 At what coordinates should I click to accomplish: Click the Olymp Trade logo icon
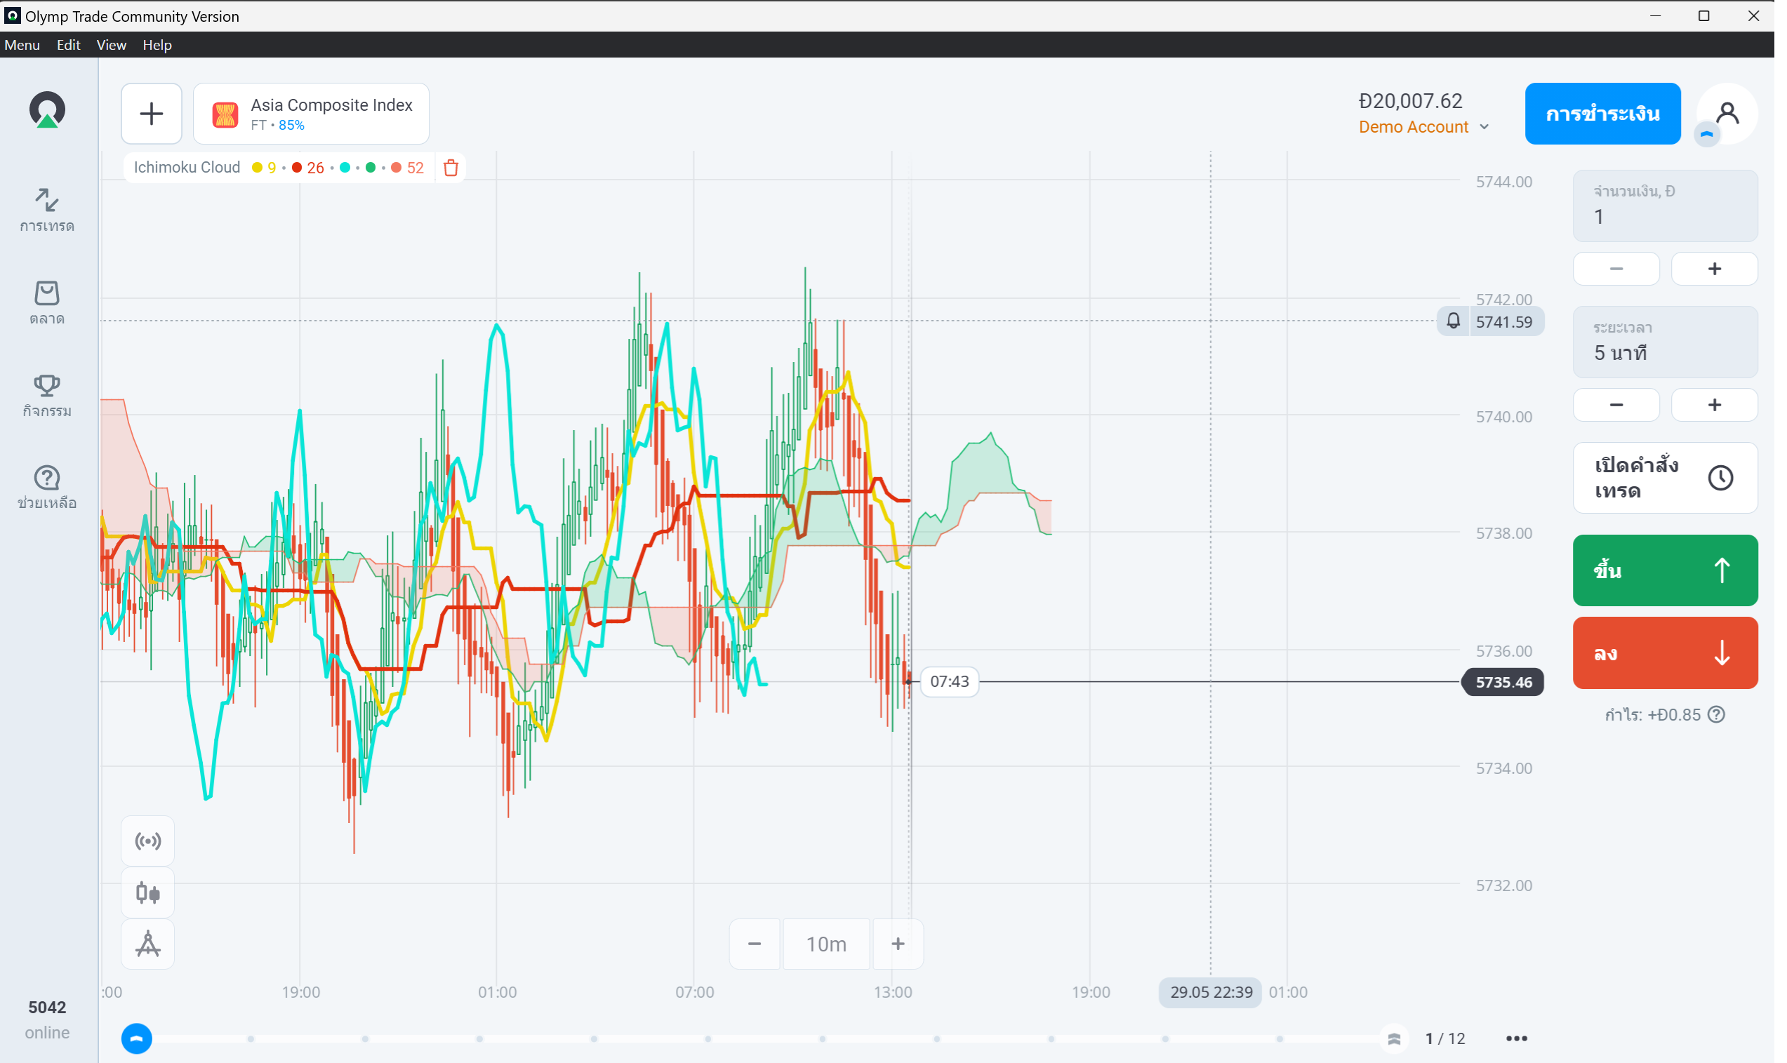click(47, 109)
